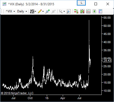The width and height of the screenshot is (114, 102).
Task: Open the Daily interval selector dropdown
Action: [22, 11]
